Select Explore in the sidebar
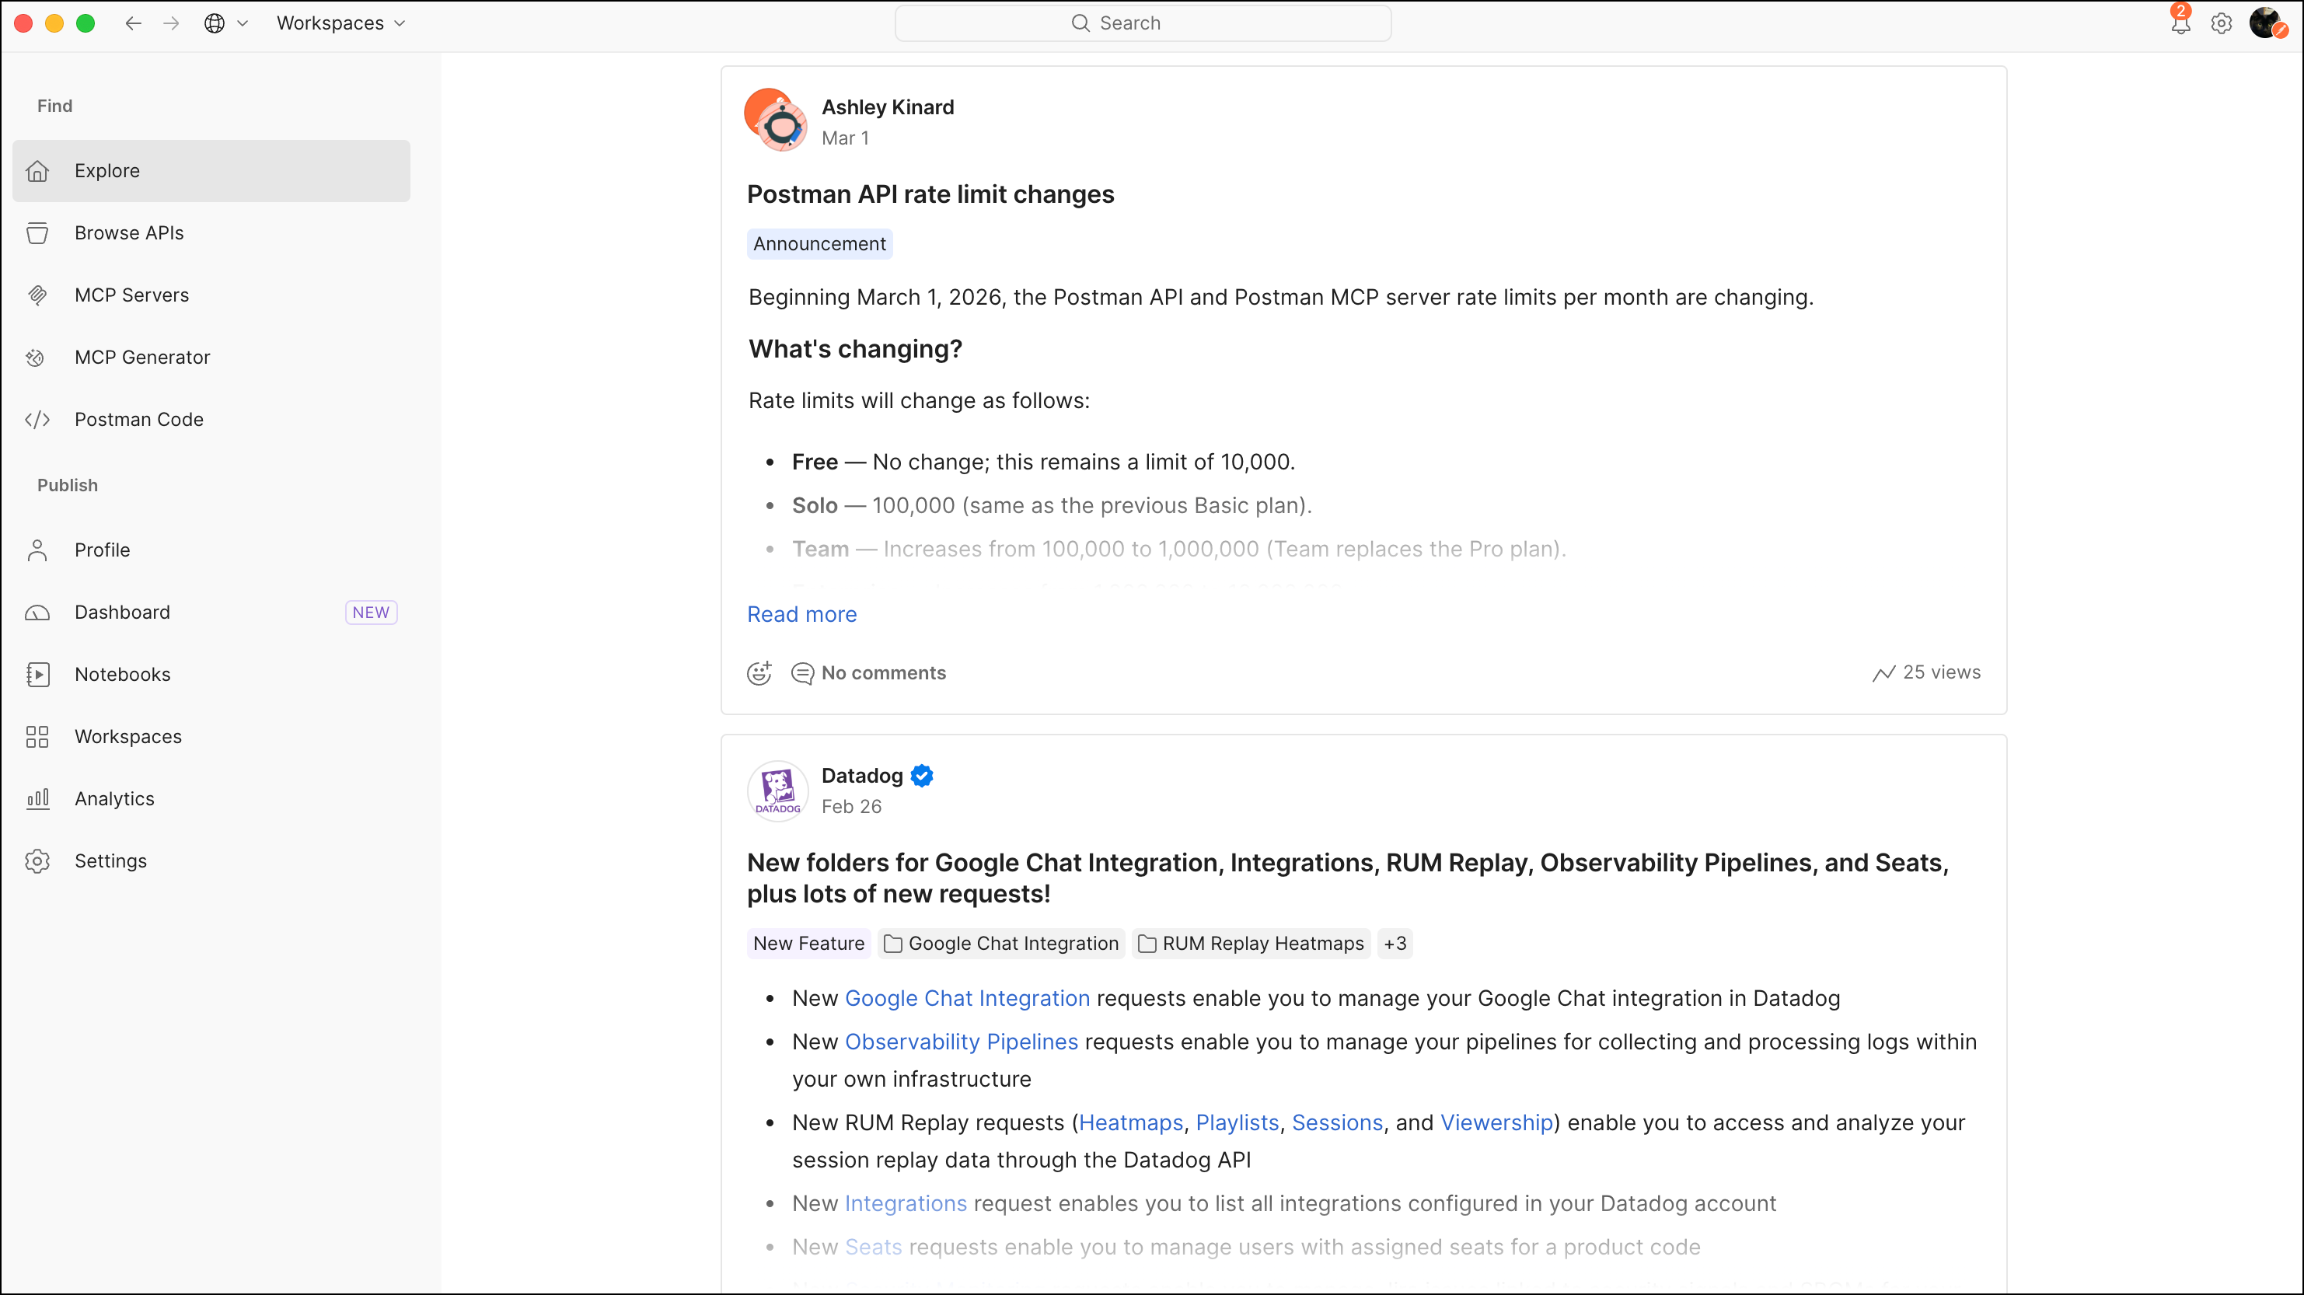Image resolution: width=2304 pixels, height=1295 pixels. pos(211,171)
